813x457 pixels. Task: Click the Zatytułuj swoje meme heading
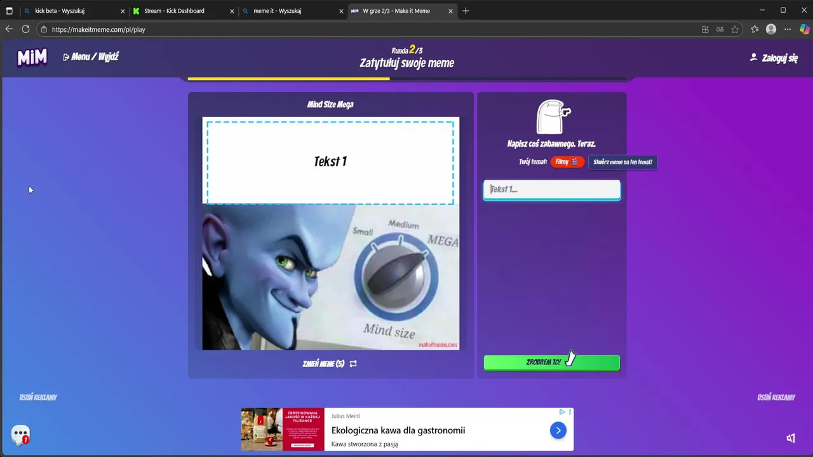(407, 63)
